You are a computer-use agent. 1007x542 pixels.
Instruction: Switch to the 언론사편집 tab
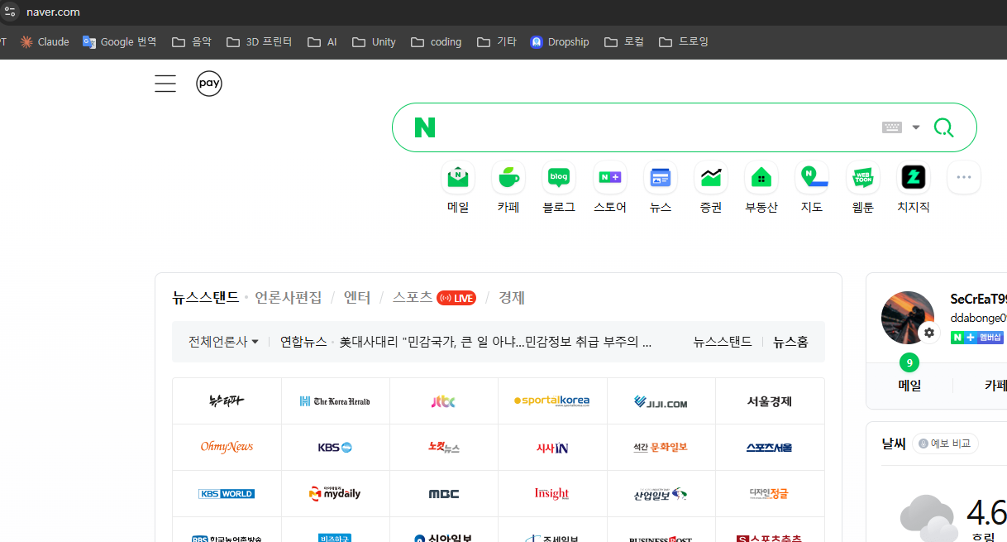coord(289,298)
